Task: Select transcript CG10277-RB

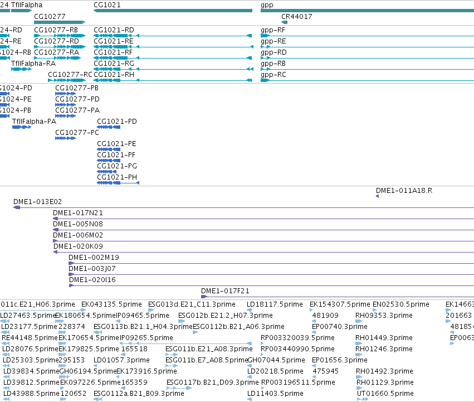Action: tap(60, 36)
